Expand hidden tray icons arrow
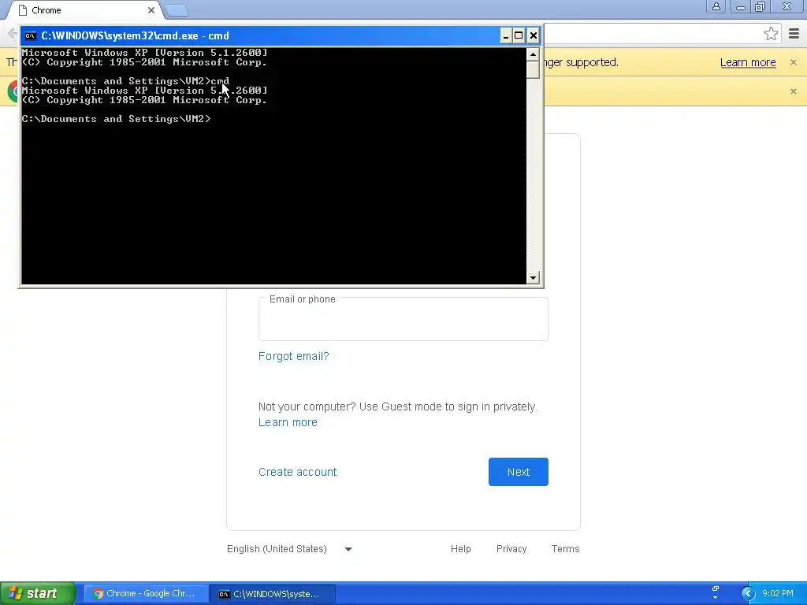This screenshot has height=605, width=807. point(748,593)
